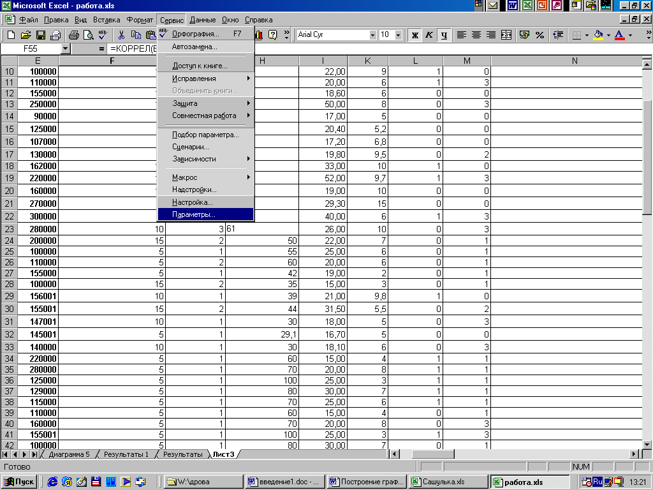653x490 pixels.
Task: Align cell text to the left
Action: tap(461, 35)
